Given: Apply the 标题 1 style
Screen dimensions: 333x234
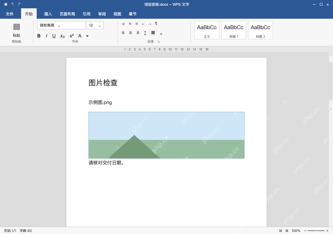Looking at the screenshot, I should (234, 30).
